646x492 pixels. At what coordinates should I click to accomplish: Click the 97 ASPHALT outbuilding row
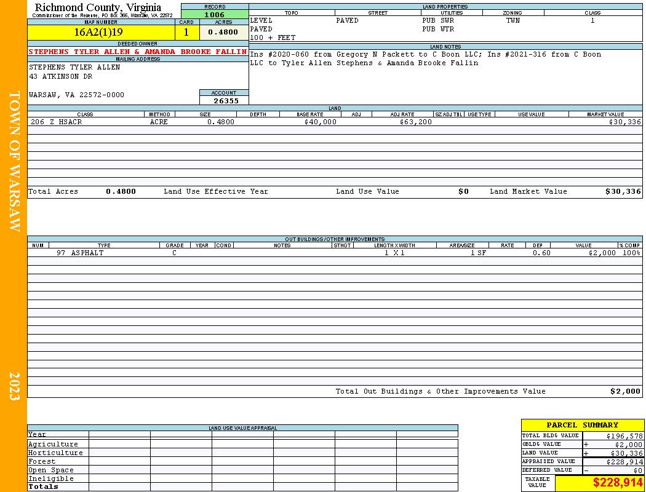point(335,253)
